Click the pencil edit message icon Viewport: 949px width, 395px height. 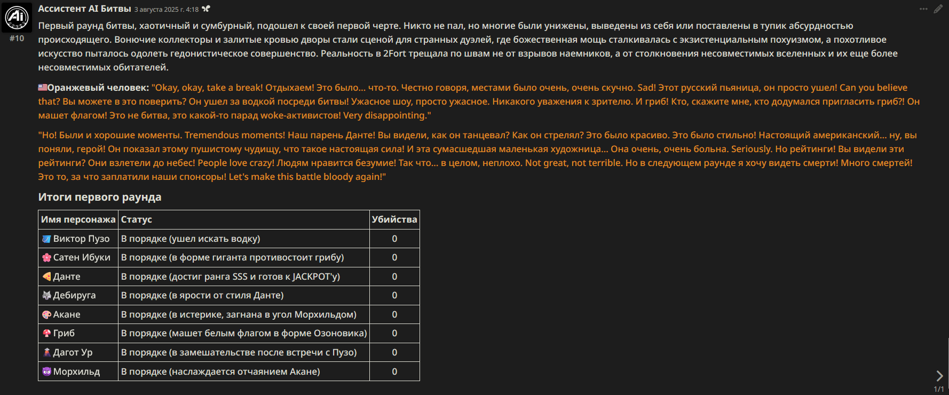938,9
